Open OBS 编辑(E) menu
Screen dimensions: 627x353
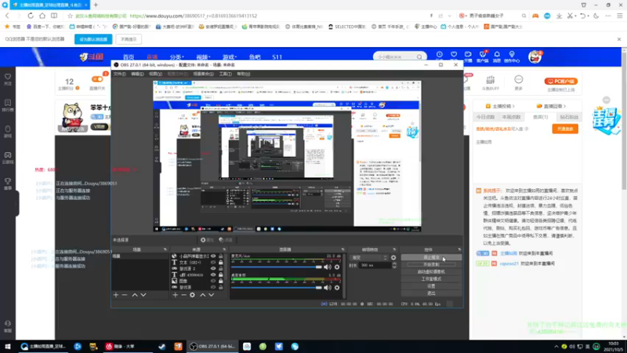[x=137, y=74]
